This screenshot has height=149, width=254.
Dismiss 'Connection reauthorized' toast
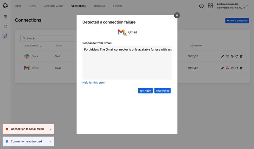tap(51, 142)
